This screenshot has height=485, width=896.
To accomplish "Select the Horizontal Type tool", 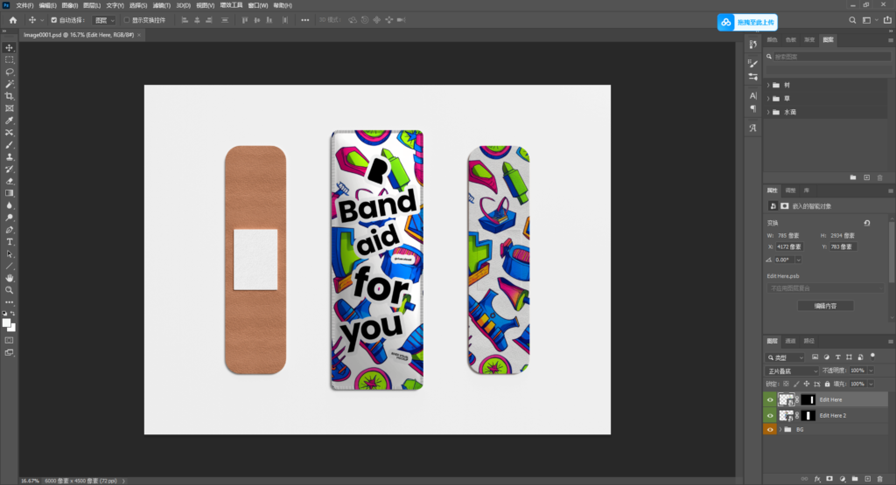I will pos(9,242).
